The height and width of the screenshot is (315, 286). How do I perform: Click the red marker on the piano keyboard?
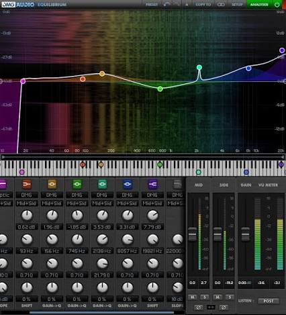click(83, 165)
